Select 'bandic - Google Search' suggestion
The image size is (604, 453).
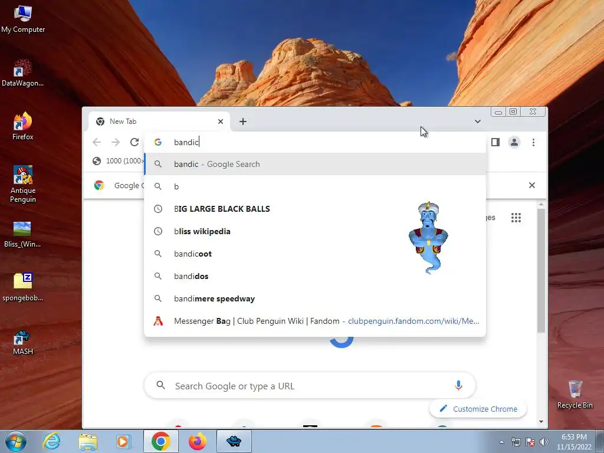(x=315, y=164)
